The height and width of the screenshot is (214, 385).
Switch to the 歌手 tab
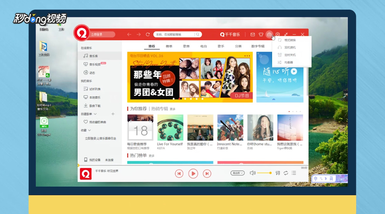pyautogui.click(x=221, y=46)
